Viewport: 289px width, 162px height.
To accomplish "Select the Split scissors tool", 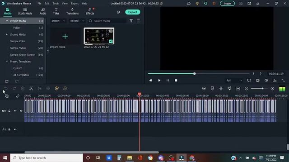I will 31,89.
